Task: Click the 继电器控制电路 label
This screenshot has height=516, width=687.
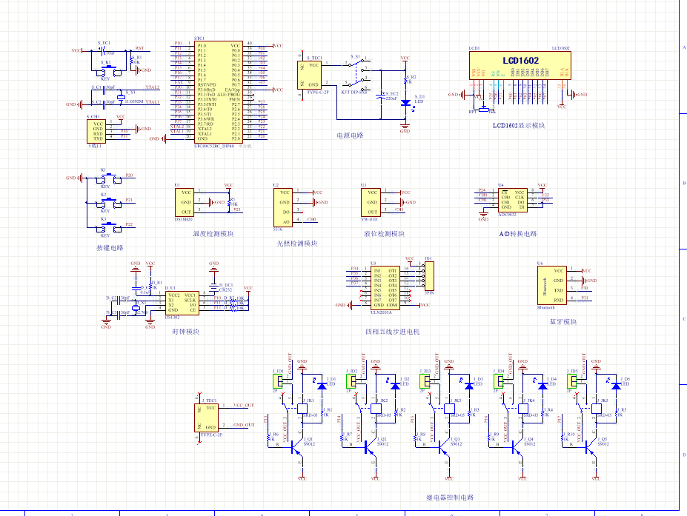Action: [450, 497]
